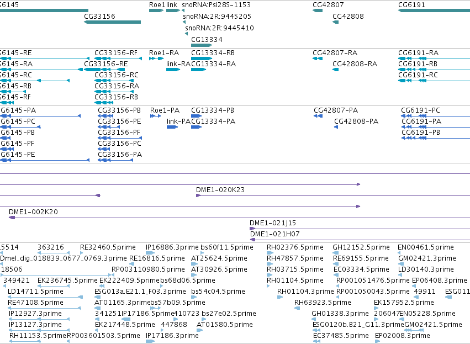Image resolution: width=470 pixels, height=344 pixels.
Task: Click the snoRNA:Psi28S-1153 label
Action: [216, 5]
